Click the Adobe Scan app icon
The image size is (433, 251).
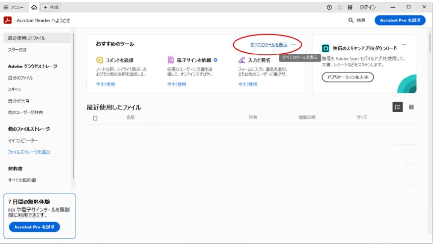326,48
